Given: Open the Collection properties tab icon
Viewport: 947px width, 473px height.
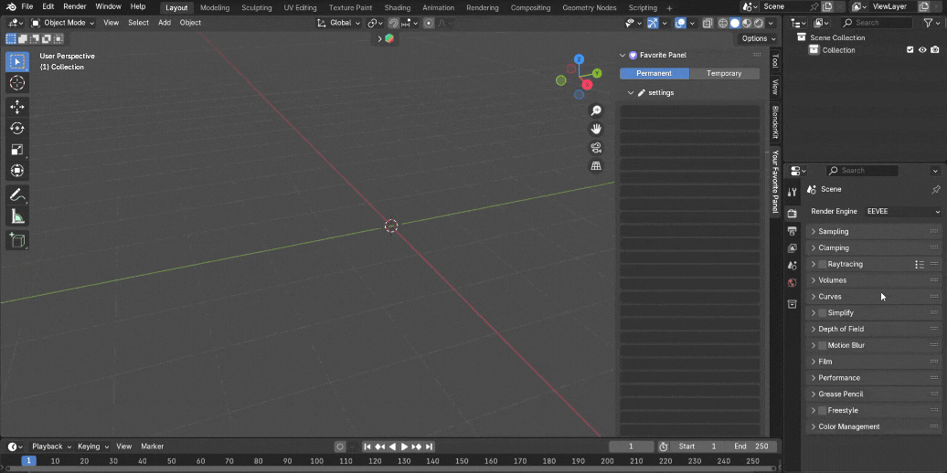Looking at the screenshot, I should pyautogui.click(x=793, y=304).
